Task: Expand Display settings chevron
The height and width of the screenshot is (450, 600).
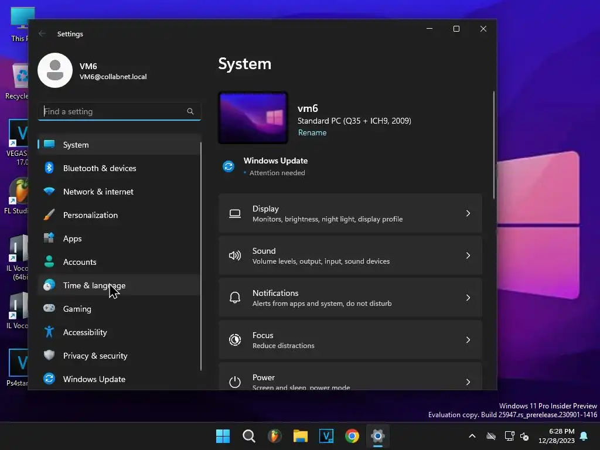Action: click(x=468, y=213)
